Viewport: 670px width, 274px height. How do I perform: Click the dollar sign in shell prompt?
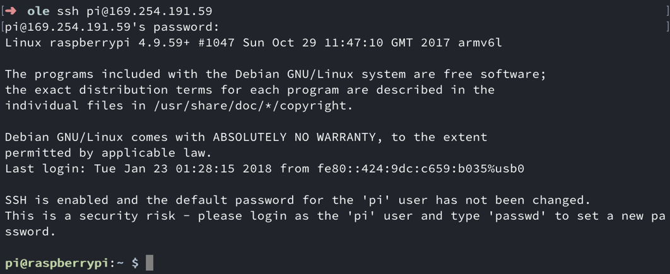(135, 263)
